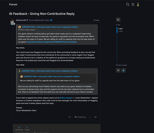Open the three-dot more actions menu

[90, 117]
